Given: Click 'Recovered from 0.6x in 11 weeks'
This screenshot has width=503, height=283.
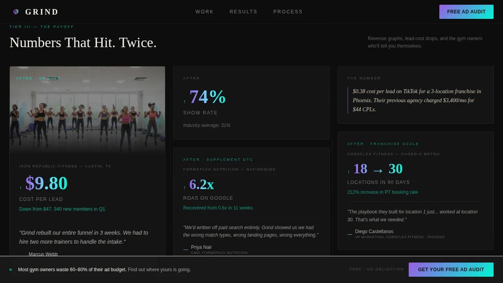Looking at the screenshot, I should point(218,208).
